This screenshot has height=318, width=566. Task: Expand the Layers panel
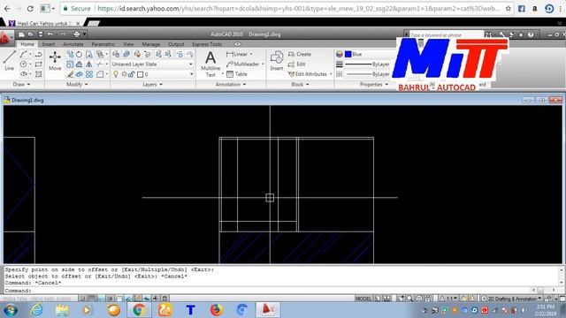pos(152,85)
